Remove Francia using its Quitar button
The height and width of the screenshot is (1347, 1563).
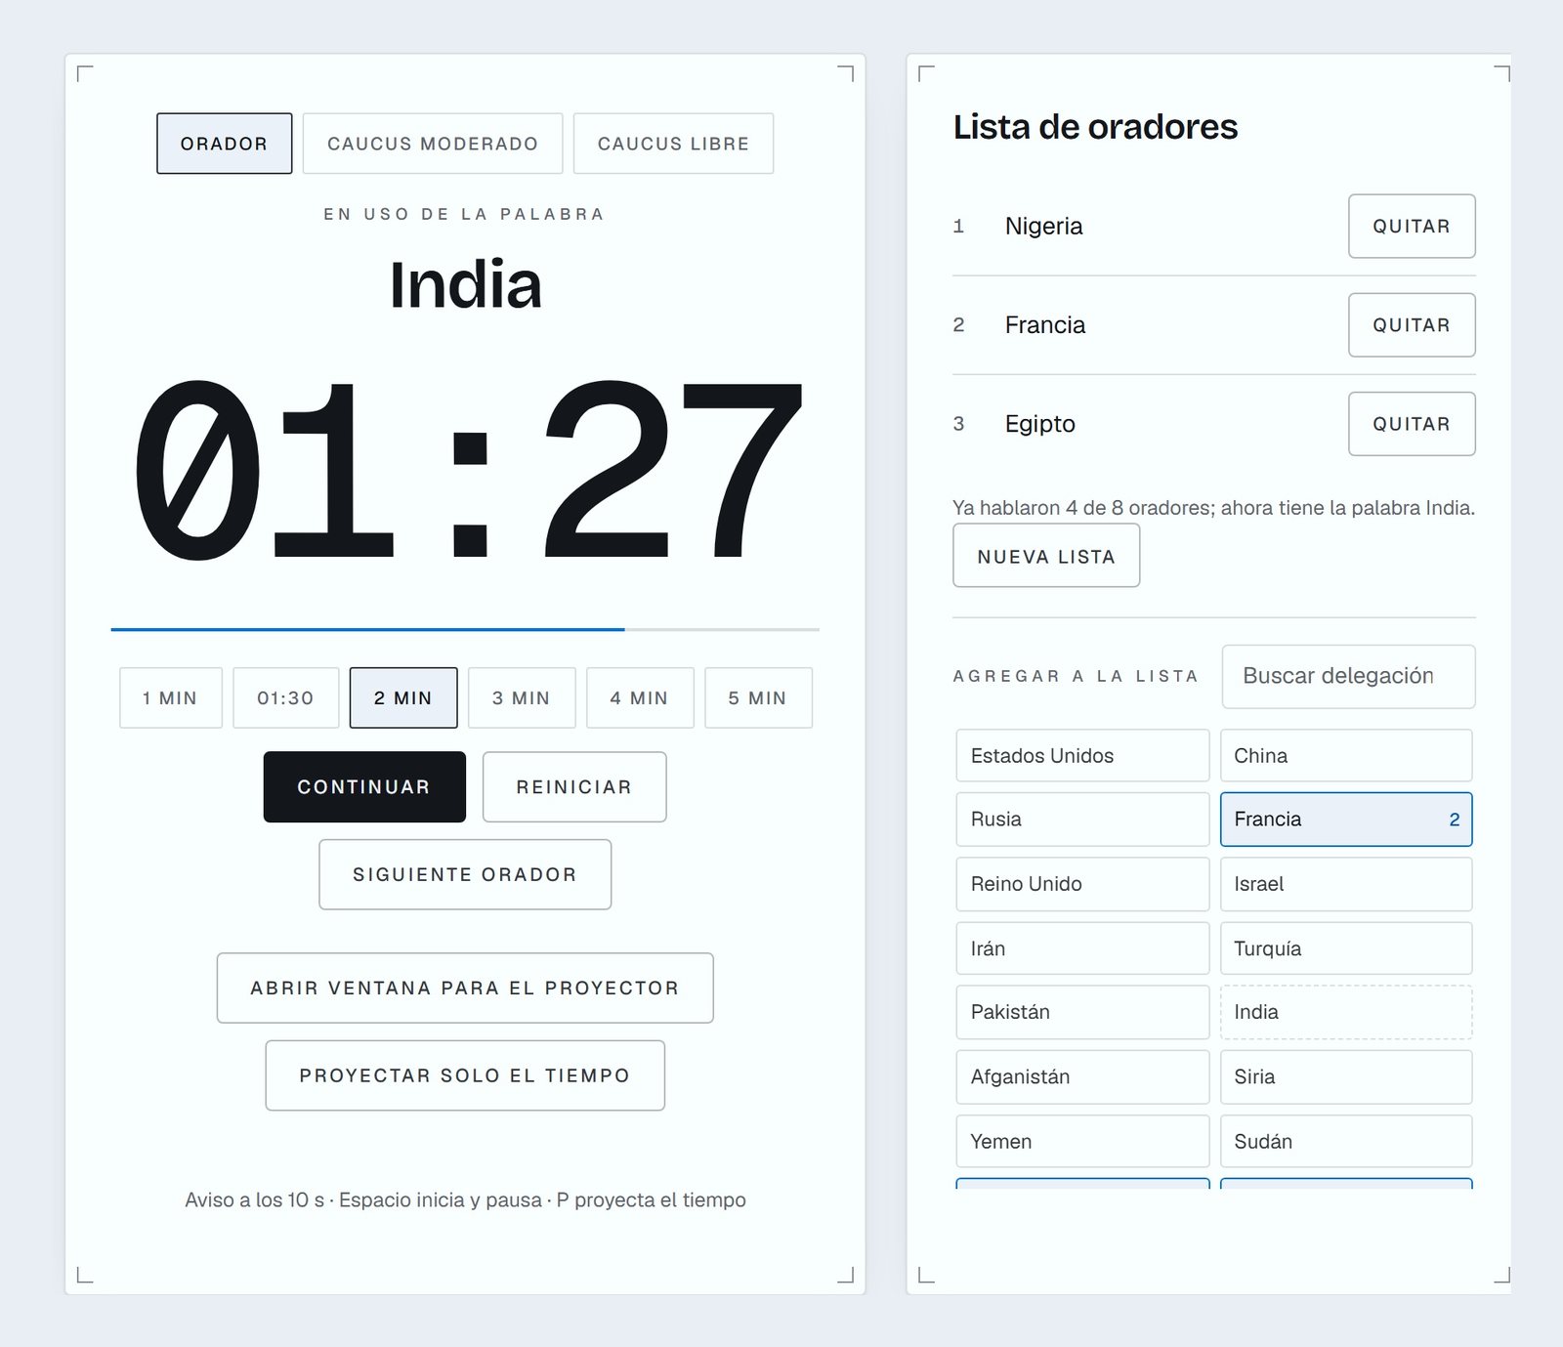tap(1412, 324)
